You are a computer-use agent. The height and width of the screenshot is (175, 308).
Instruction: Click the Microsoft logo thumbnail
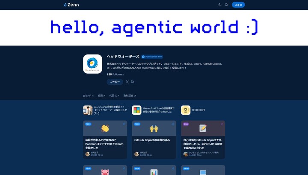coord(136,110)
